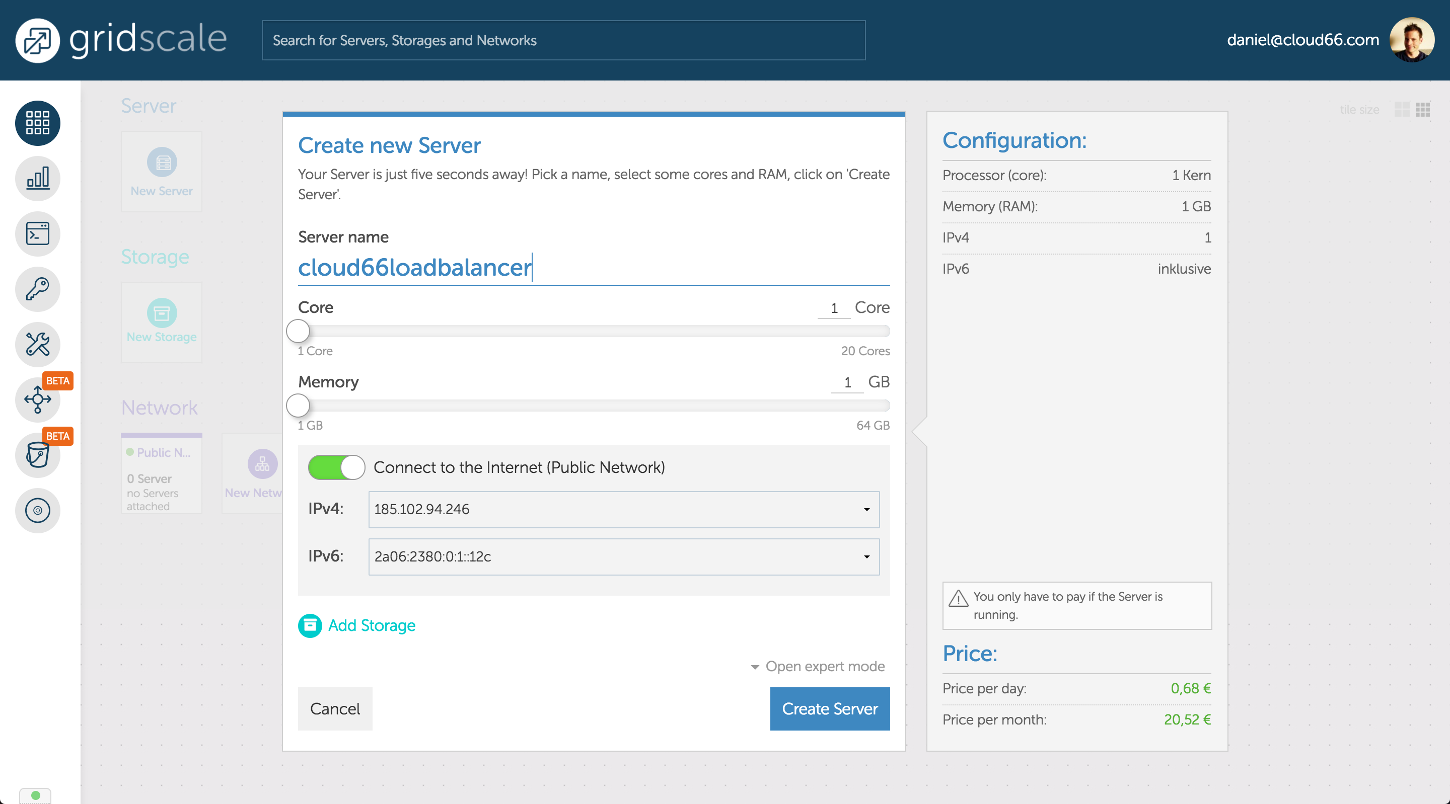Click the New Storage tile icon
Screen dimensions: 1450x804
click(x=162, y=313)
